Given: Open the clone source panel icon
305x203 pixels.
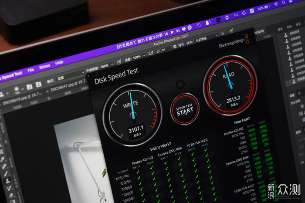Looking at the screenshot, I should pos(38,85).
